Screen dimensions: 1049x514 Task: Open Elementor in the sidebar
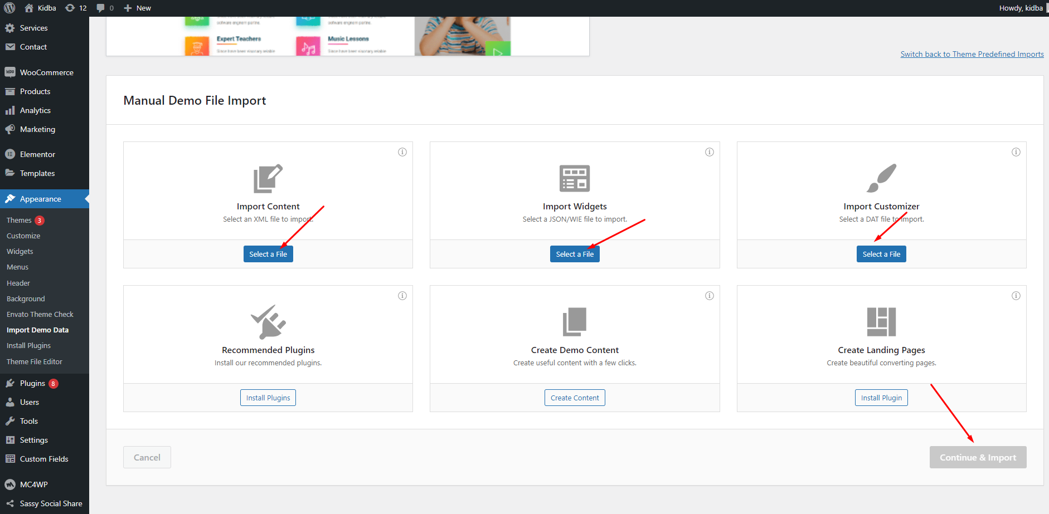[x=37, y=154]
